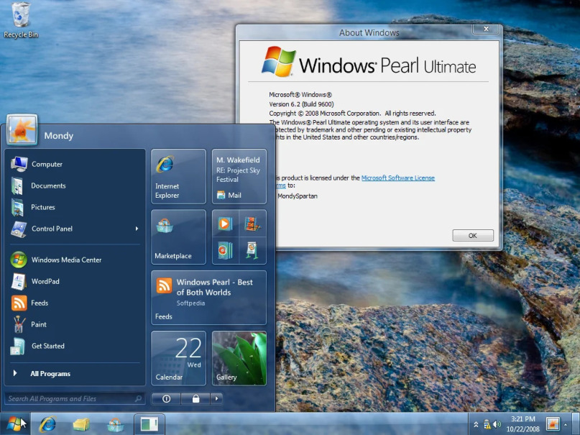Click the network warning tray icon

487,424
